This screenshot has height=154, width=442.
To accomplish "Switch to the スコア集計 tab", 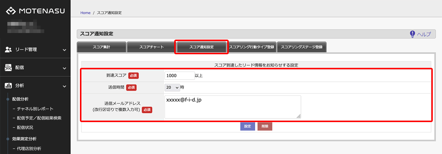I will pos(101,47).
